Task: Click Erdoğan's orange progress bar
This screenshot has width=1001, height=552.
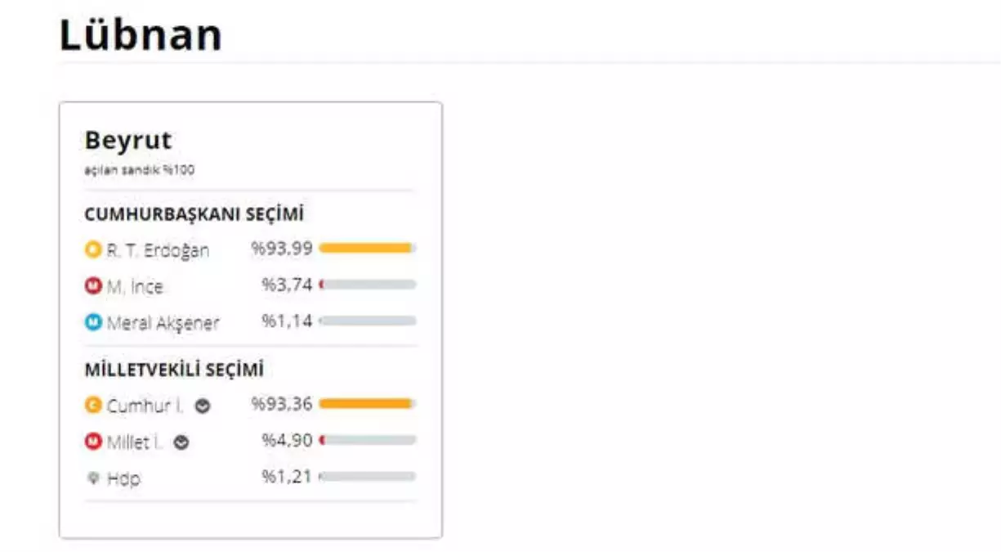Action: [366, 247]
